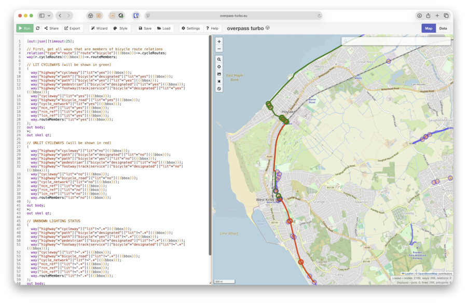Run the Overpass query
This screenshot has width=467, height=303.
pos(24,29)
